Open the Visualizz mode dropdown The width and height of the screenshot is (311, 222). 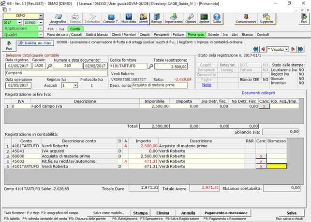pos(286,49)
